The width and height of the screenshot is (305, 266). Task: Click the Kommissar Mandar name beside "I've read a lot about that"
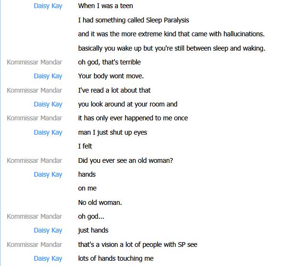[x=34, y=90]
